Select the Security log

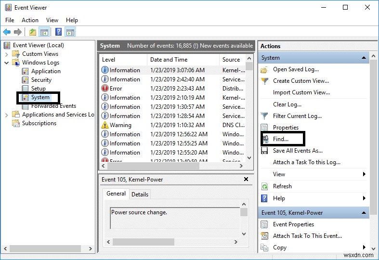pos(41,80)
